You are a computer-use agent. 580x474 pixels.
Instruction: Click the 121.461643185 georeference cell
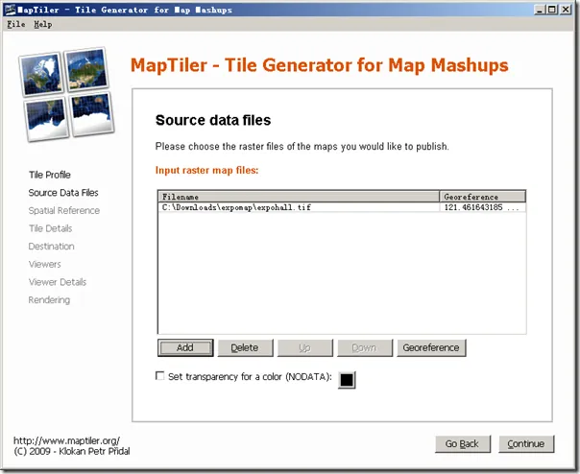[482, 207]
